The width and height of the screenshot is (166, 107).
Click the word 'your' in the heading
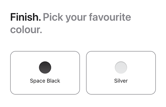(76, 18)
